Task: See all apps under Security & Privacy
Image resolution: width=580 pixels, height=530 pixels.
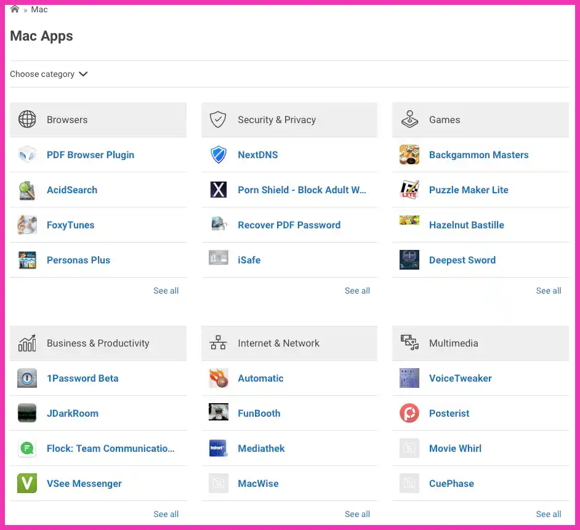Action: click(357, 291)
